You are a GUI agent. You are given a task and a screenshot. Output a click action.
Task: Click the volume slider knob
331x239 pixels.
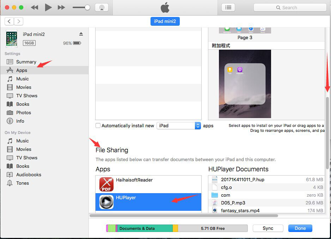click(x=87, y=8)
